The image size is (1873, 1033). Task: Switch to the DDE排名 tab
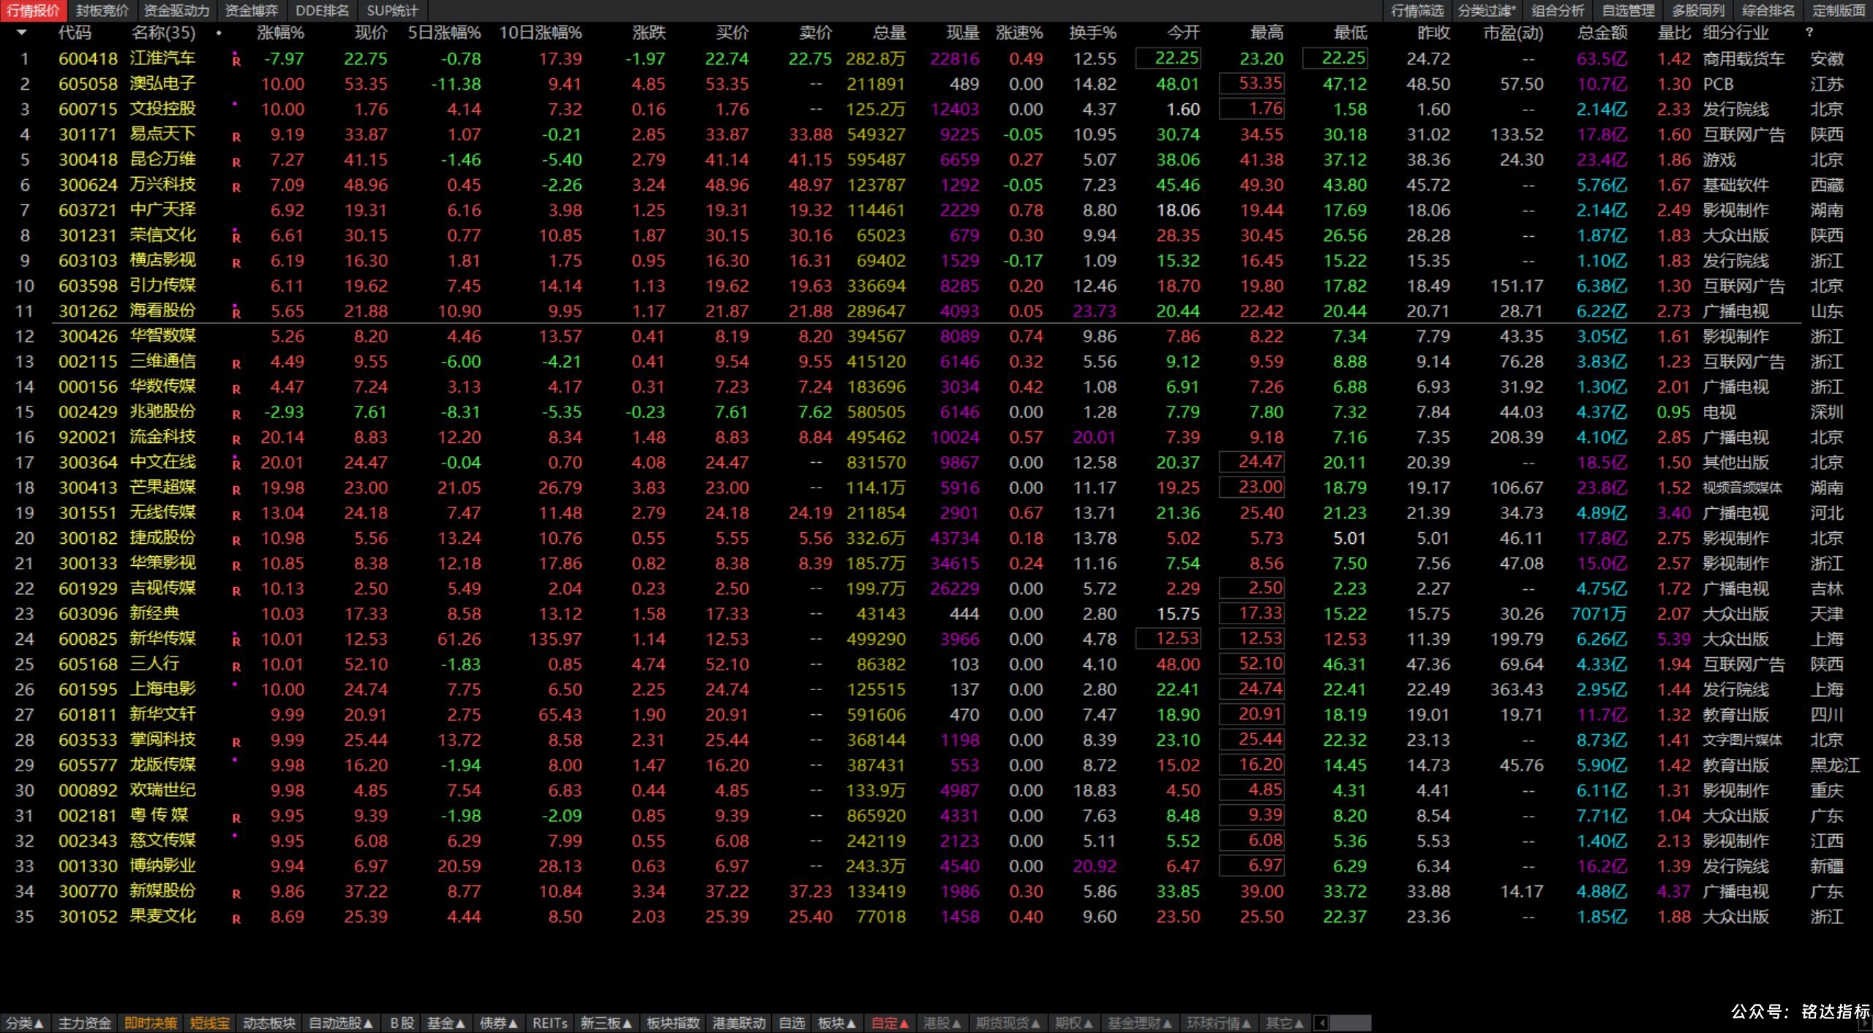[322, 11]
